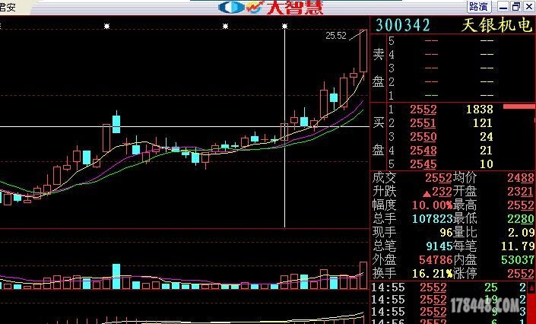Click 现手 value 96

point(446,233)
